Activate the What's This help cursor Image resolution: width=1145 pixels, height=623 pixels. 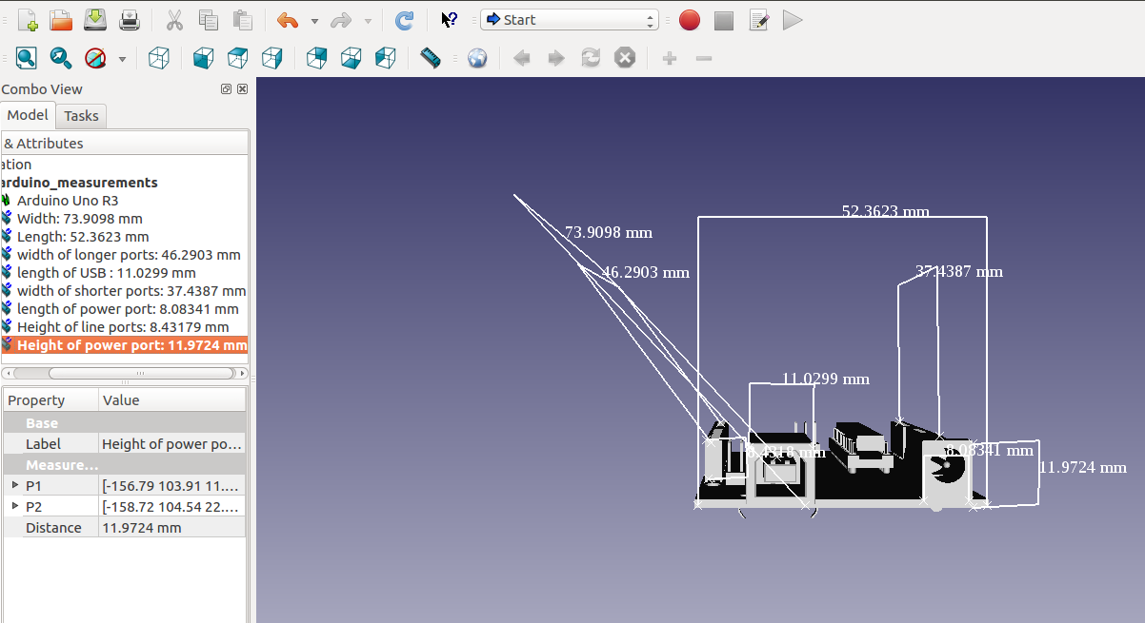(450, 19)
